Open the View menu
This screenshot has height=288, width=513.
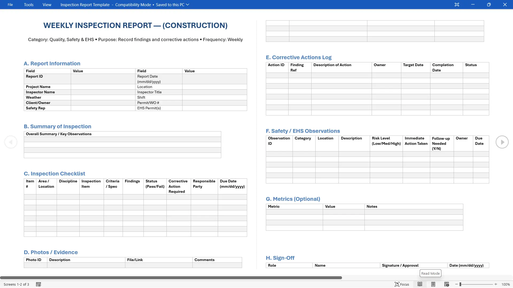coord(47,5)
